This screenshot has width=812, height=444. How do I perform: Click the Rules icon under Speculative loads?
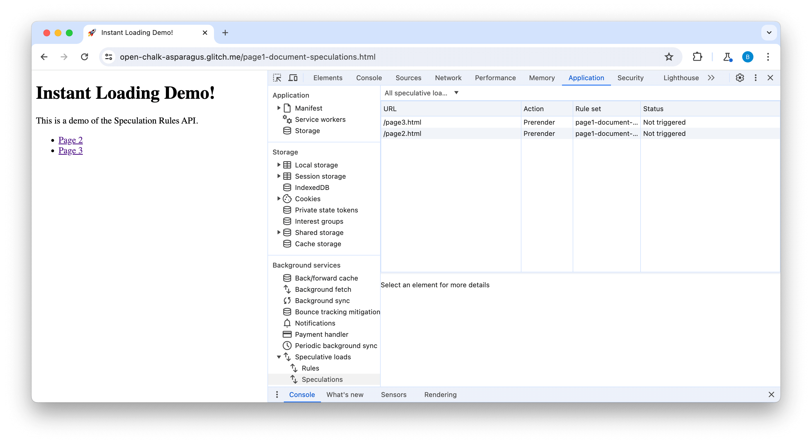pos(310,368)
